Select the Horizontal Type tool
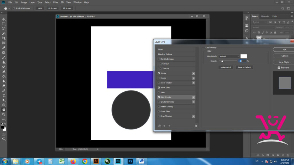The image size is (294, 165). click(x=3, y=95)
